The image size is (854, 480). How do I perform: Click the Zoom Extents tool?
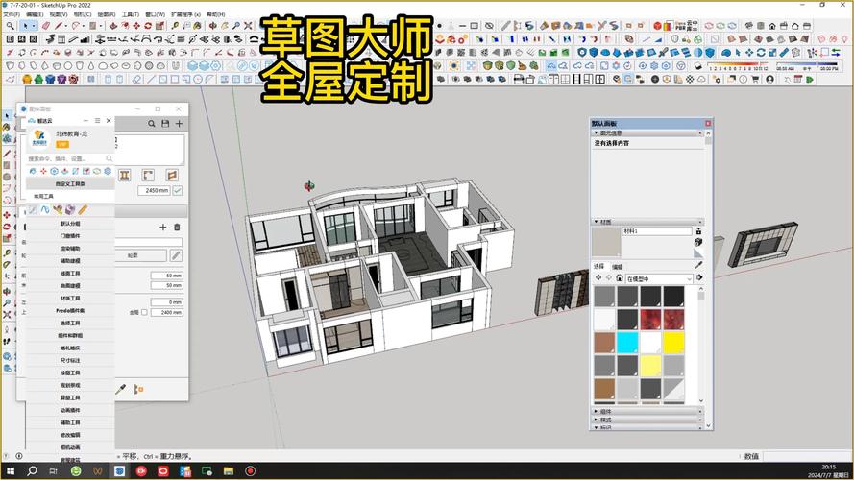[248, 26]
